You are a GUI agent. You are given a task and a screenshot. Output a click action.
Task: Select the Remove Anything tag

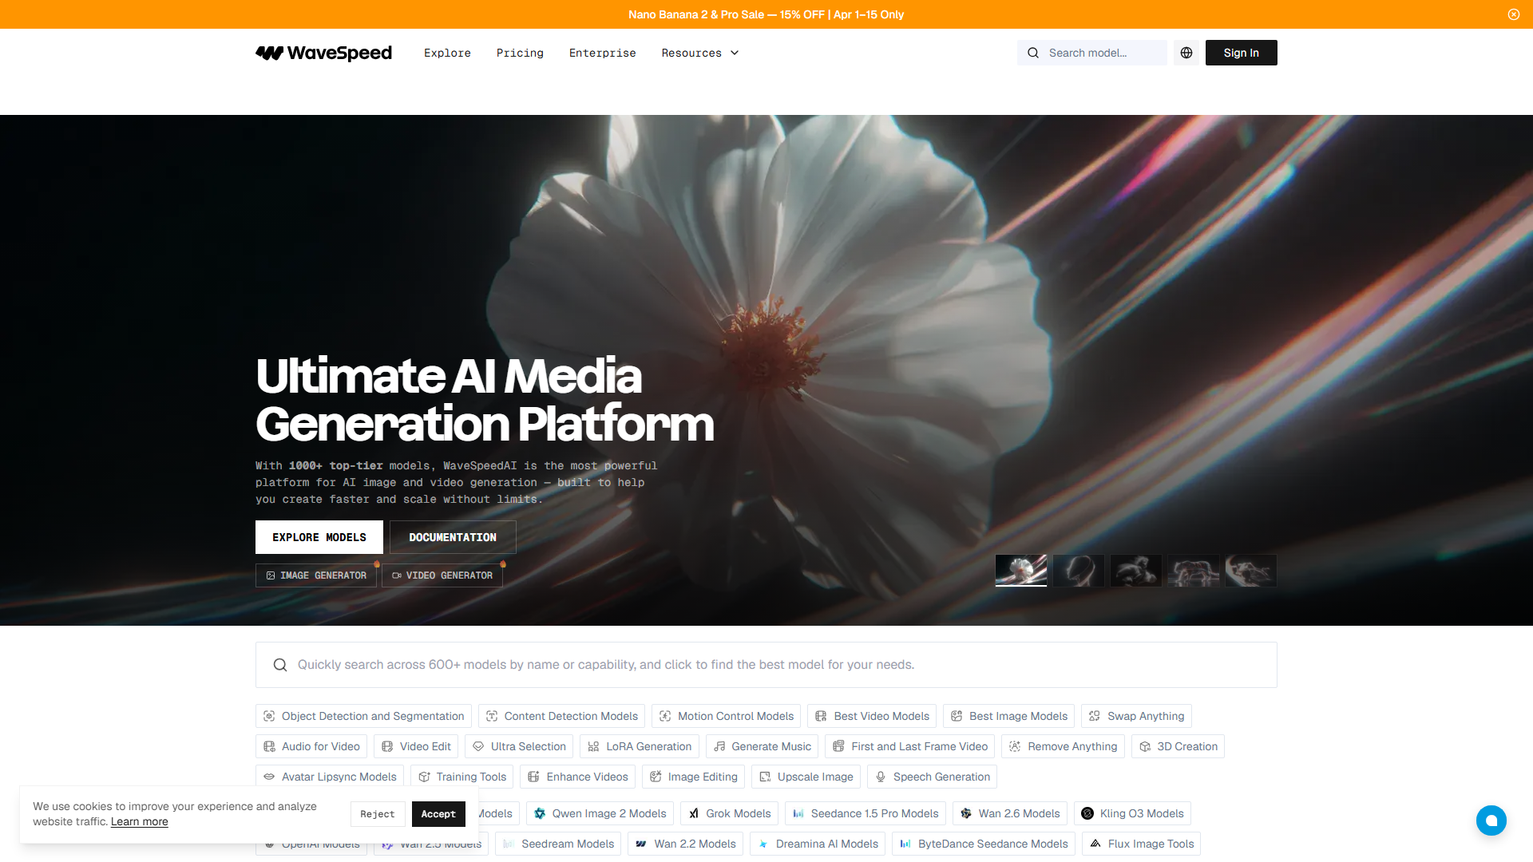tap(1063, 746)
